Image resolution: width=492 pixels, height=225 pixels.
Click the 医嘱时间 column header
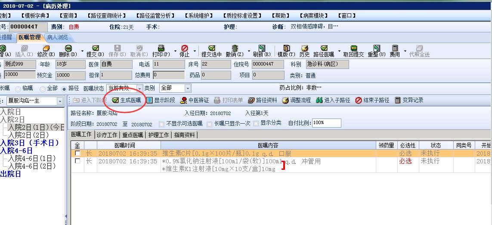[129, 145]
